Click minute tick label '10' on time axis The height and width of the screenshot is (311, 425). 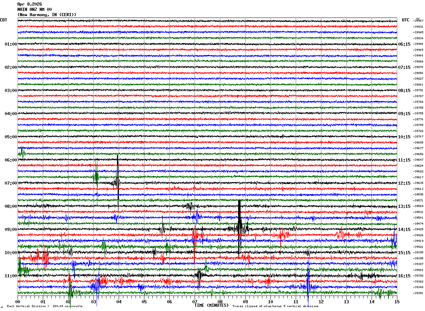pos(270,302)
